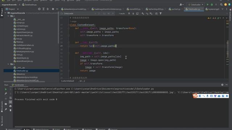Image resolution: width=232 pixels, height=130 pixels.
Task: Select all occurrences icon in find bar
Action: click(x=151, y=14)
